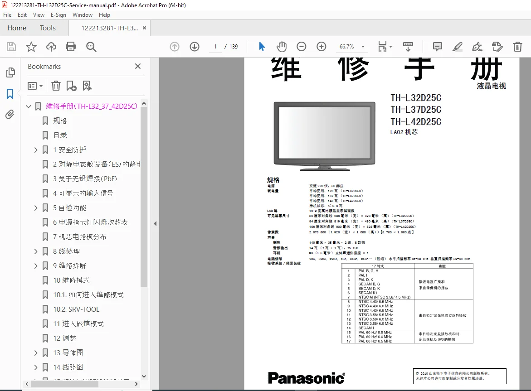
Task: Open the File menu
Action: pyautogui.click(x=7, y=15)
